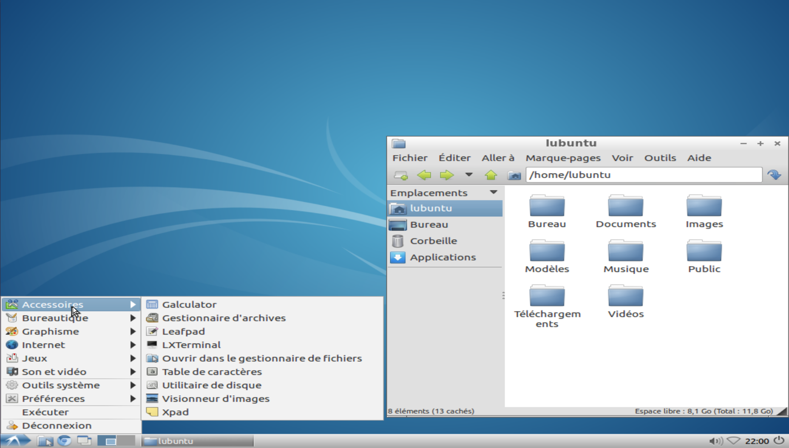Image resolution: width=789 pixels, height=448 pixels.
Task: Launch LXTerminal from the menu
Action: [x=262, y=345]
